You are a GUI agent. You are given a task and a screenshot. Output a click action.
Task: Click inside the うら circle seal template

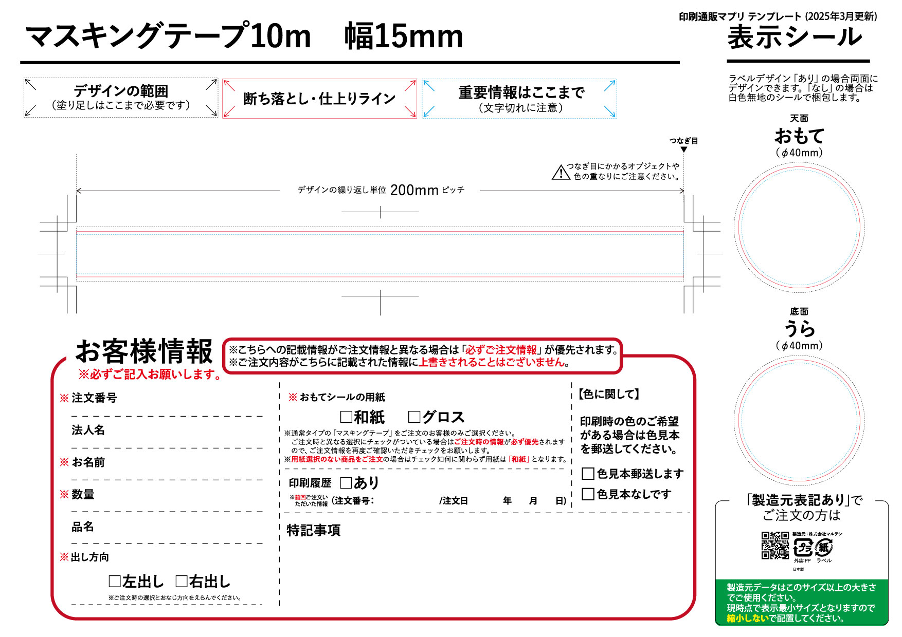coord(799,420)
